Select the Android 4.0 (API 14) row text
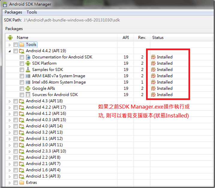The height and width of the screenshot is (188, 215). 44,126
